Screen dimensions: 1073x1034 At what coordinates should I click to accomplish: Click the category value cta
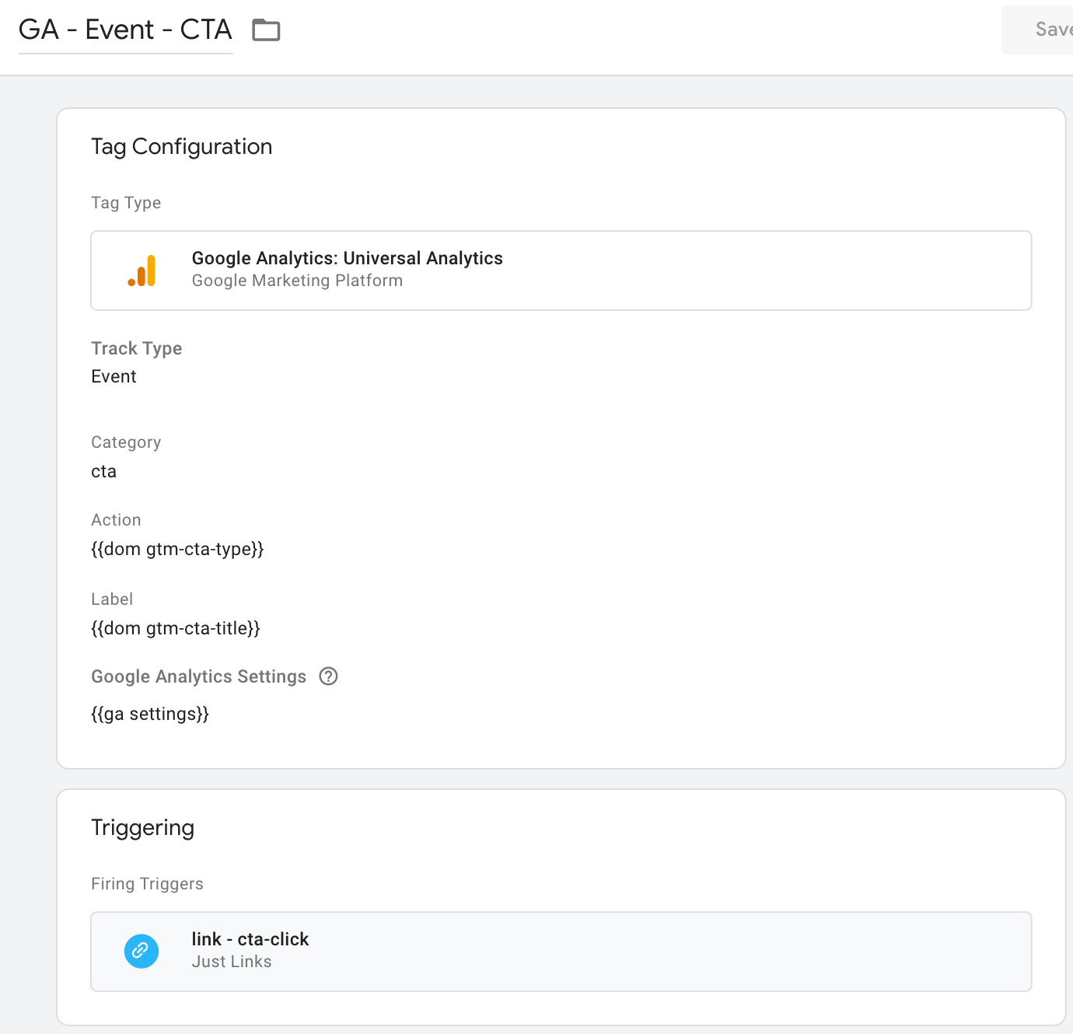(x=103, y=471)
